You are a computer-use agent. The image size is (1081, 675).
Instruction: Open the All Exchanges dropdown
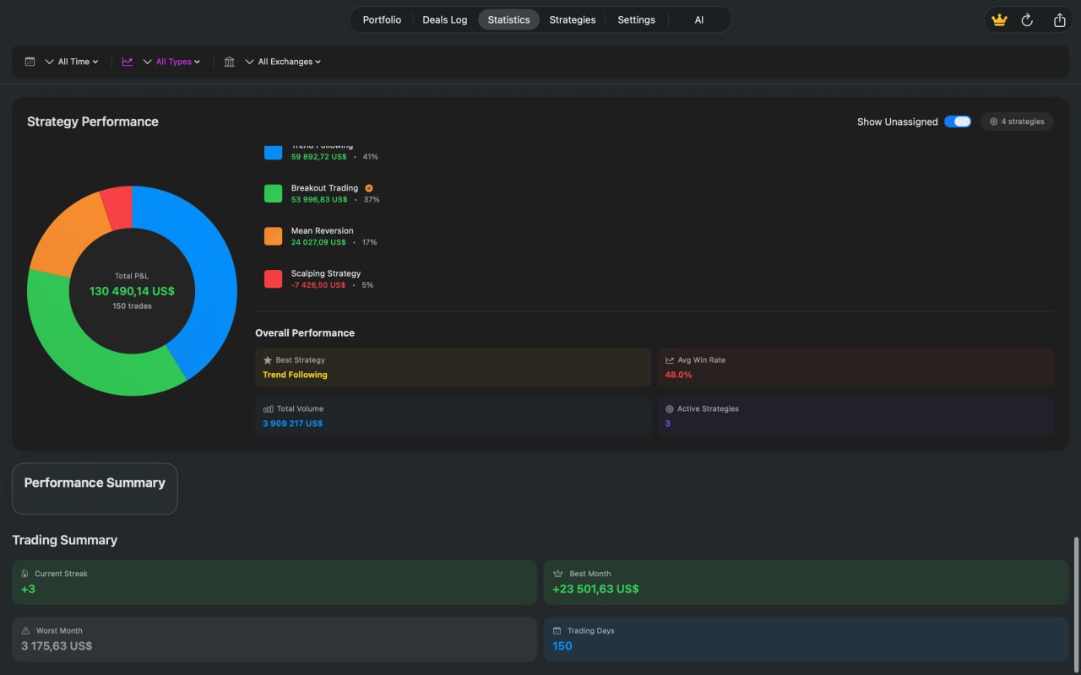(283, 62)
